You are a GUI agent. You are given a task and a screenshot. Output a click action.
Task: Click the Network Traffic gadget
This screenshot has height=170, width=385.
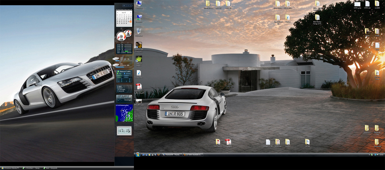(124, 76)
